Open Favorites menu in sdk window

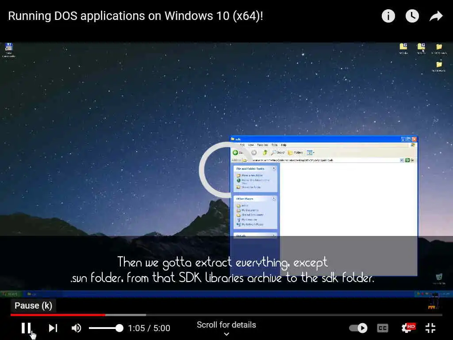pyautogui.click(x=262, y=145)
